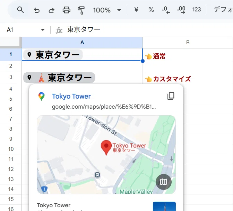
Task: Select column B header
Action: (x=188, y=43)
